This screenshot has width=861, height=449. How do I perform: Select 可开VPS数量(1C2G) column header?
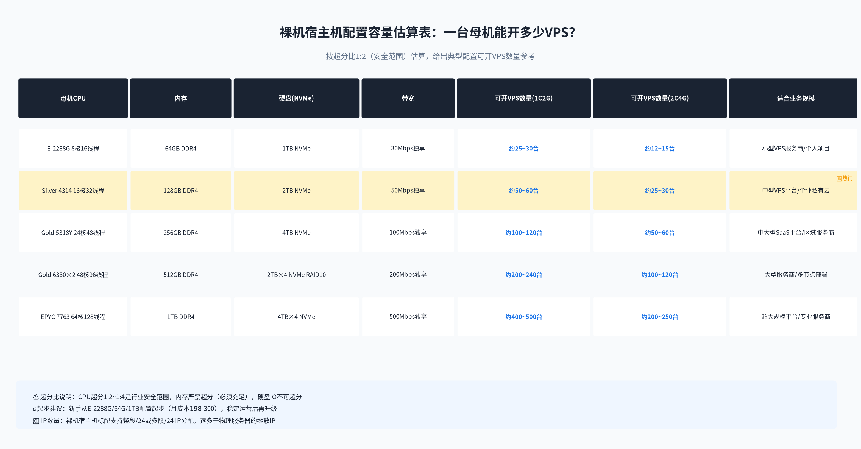[523, 98]
